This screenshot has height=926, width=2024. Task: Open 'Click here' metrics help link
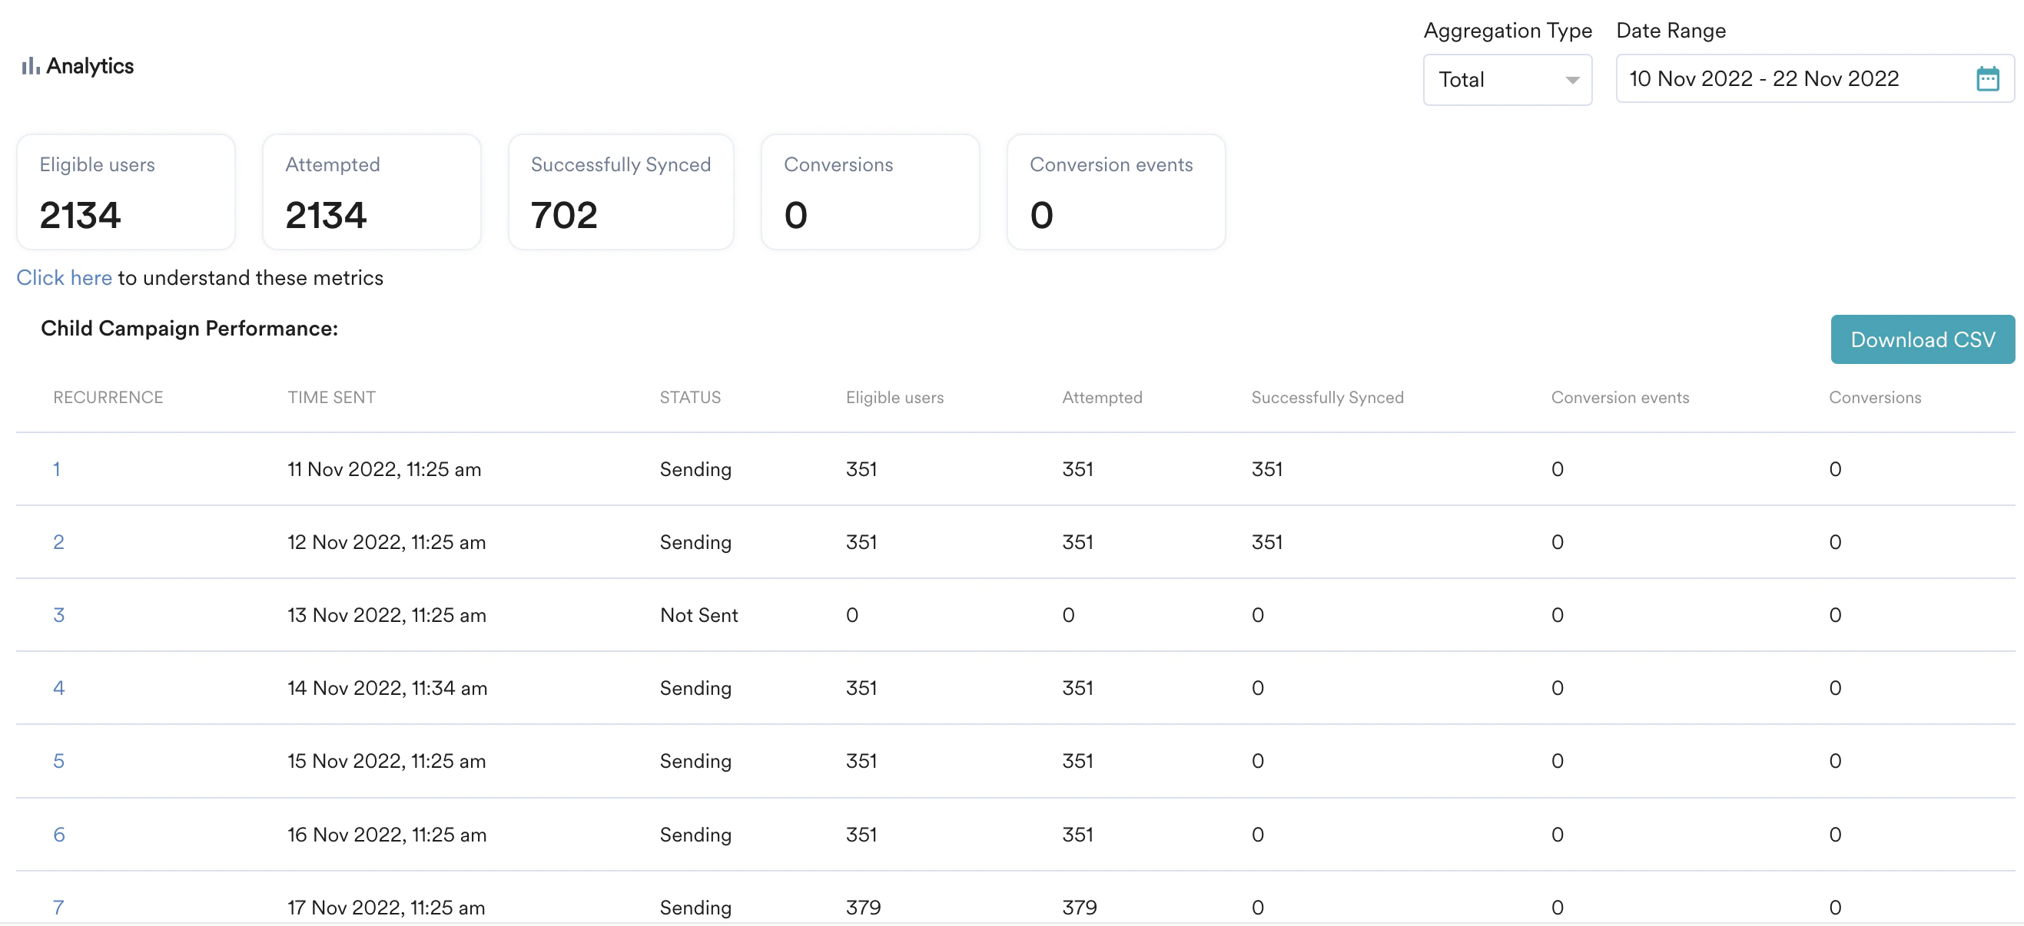click(x=64, y=277)
